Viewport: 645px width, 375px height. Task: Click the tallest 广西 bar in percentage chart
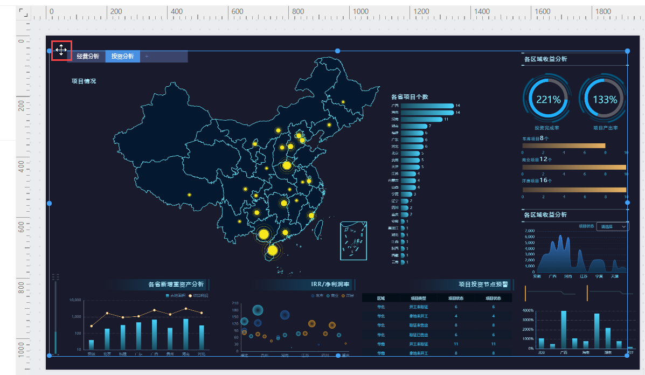point(564,330)
